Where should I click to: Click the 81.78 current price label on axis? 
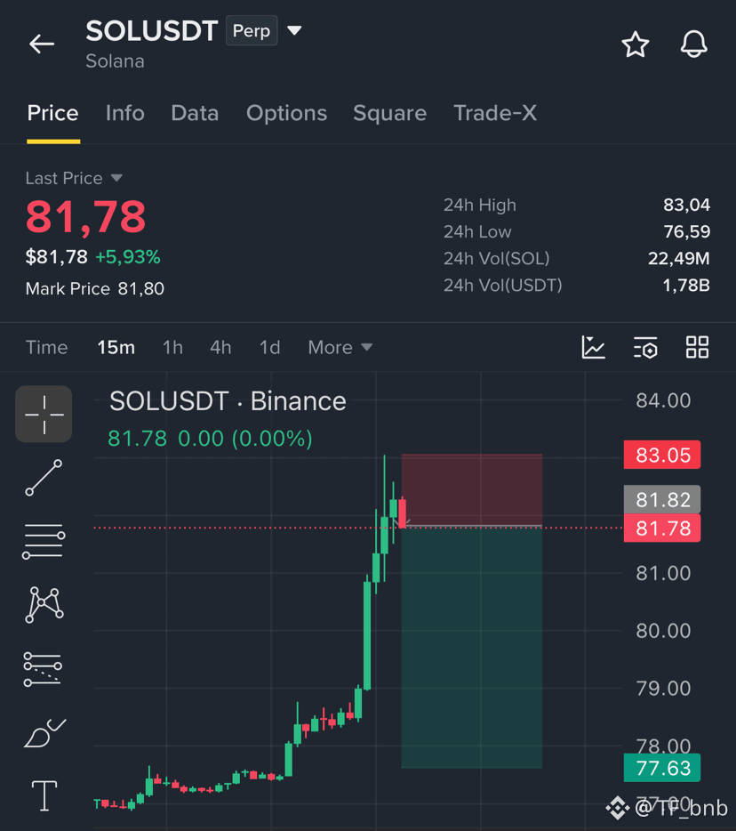pyautogui.click(x=662, y=528)
